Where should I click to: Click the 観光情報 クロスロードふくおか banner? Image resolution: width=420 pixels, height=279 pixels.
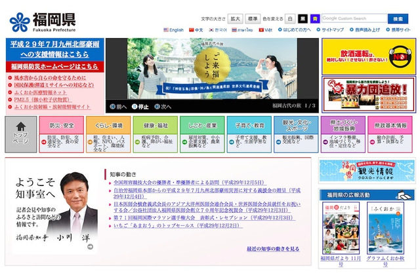point(367,170)
